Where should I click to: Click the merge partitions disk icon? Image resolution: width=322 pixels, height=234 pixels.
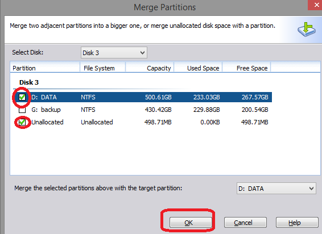(307, 30)
